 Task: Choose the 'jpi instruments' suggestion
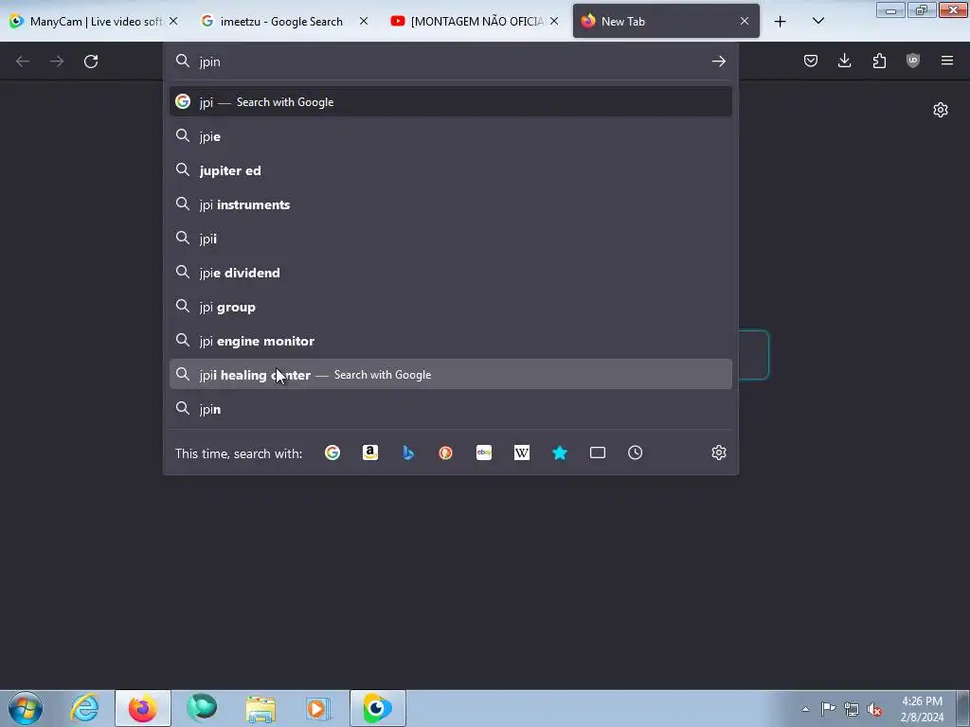pyautogui.click(x=450, y=204)
